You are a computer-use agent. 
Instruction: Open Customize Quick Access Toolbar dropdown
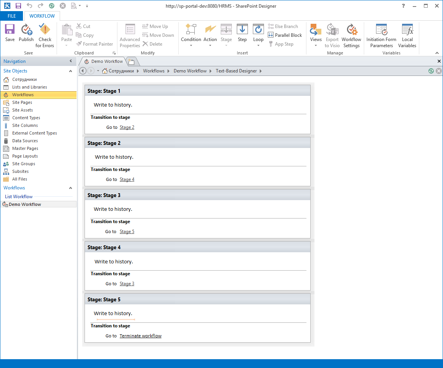87,6
